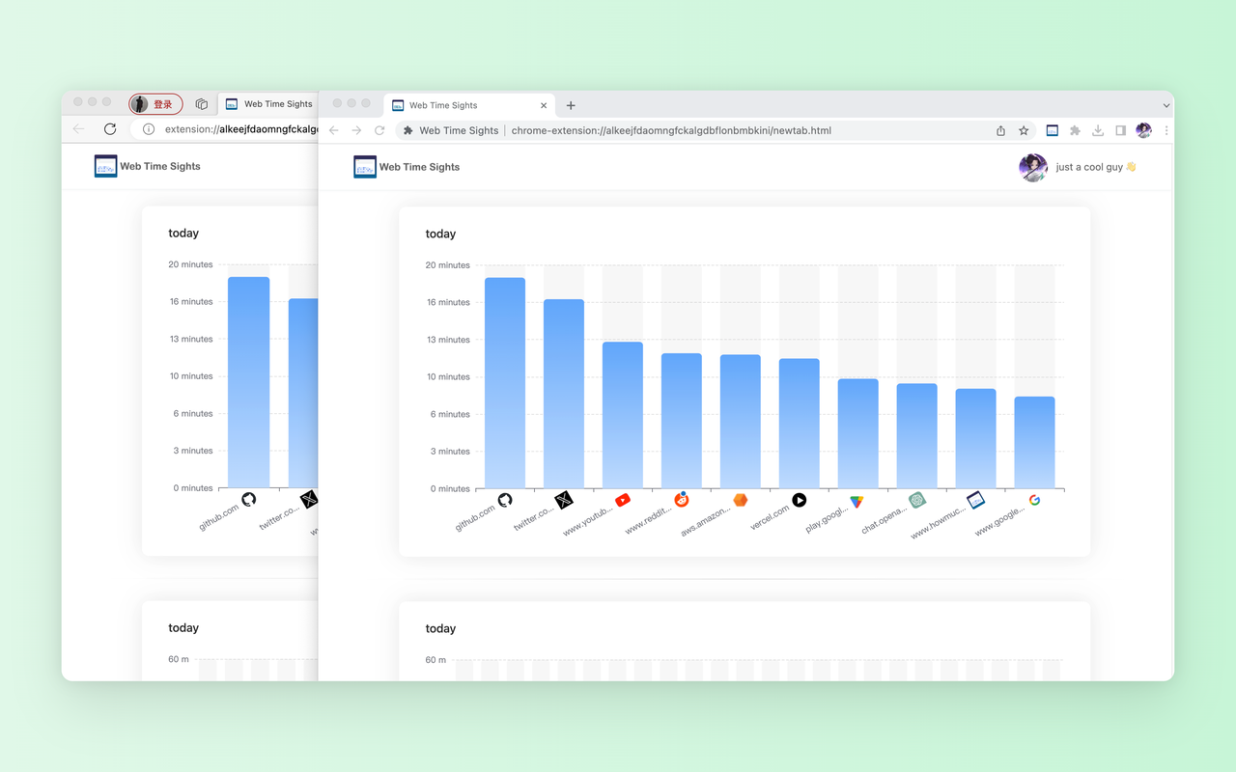Image resolution: width=1236 pixels, height=772 pixels.
Task: Click back arrow in back Edge window
Action: pyautogui.click(x=78, y=129)
